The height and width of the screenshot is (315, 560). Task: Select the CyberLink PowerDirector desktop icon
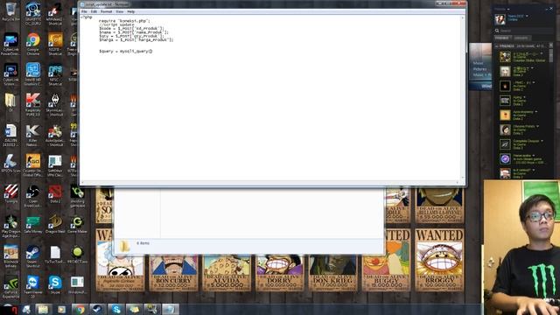coord(10,44)
